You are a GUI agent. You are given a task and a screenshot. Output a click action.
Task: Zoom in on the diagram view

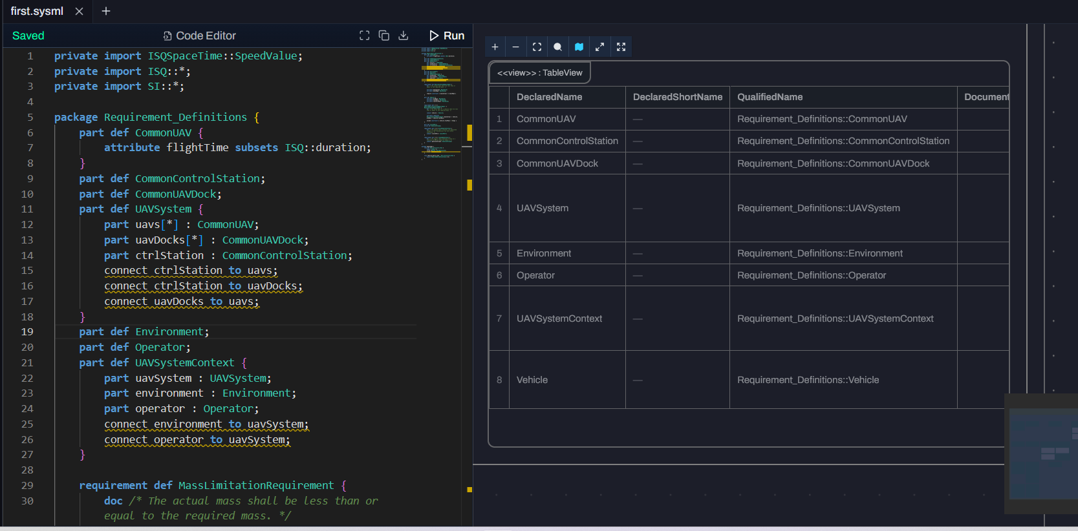[x=495, y=47]
